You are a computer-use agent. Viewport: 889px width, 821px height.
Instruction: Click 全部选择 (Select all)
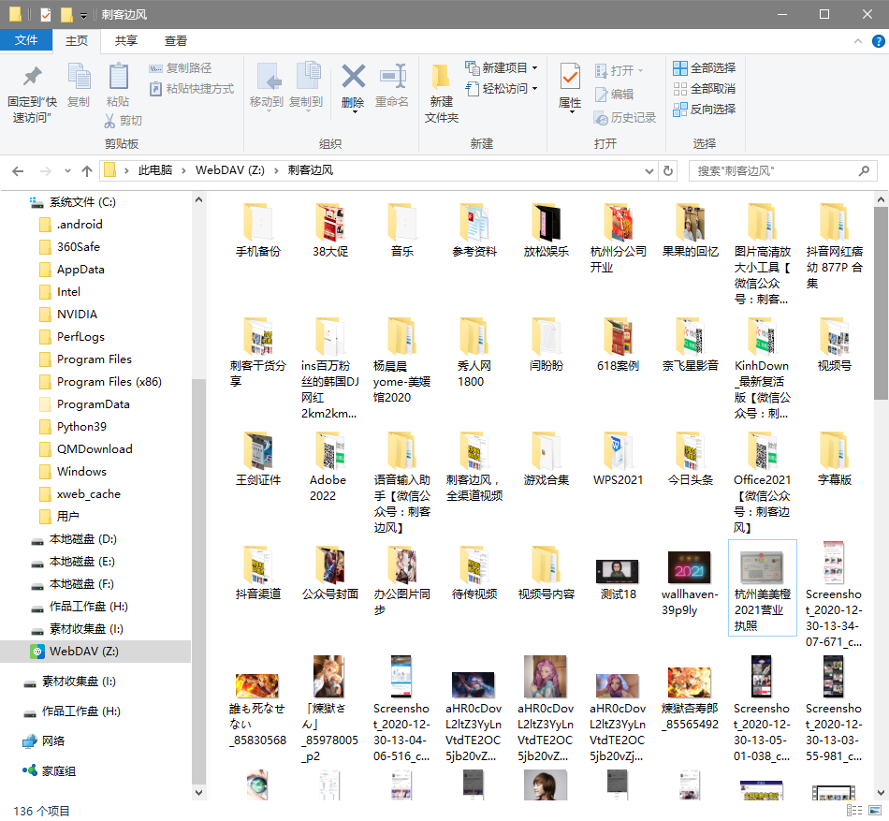point(704,68)
